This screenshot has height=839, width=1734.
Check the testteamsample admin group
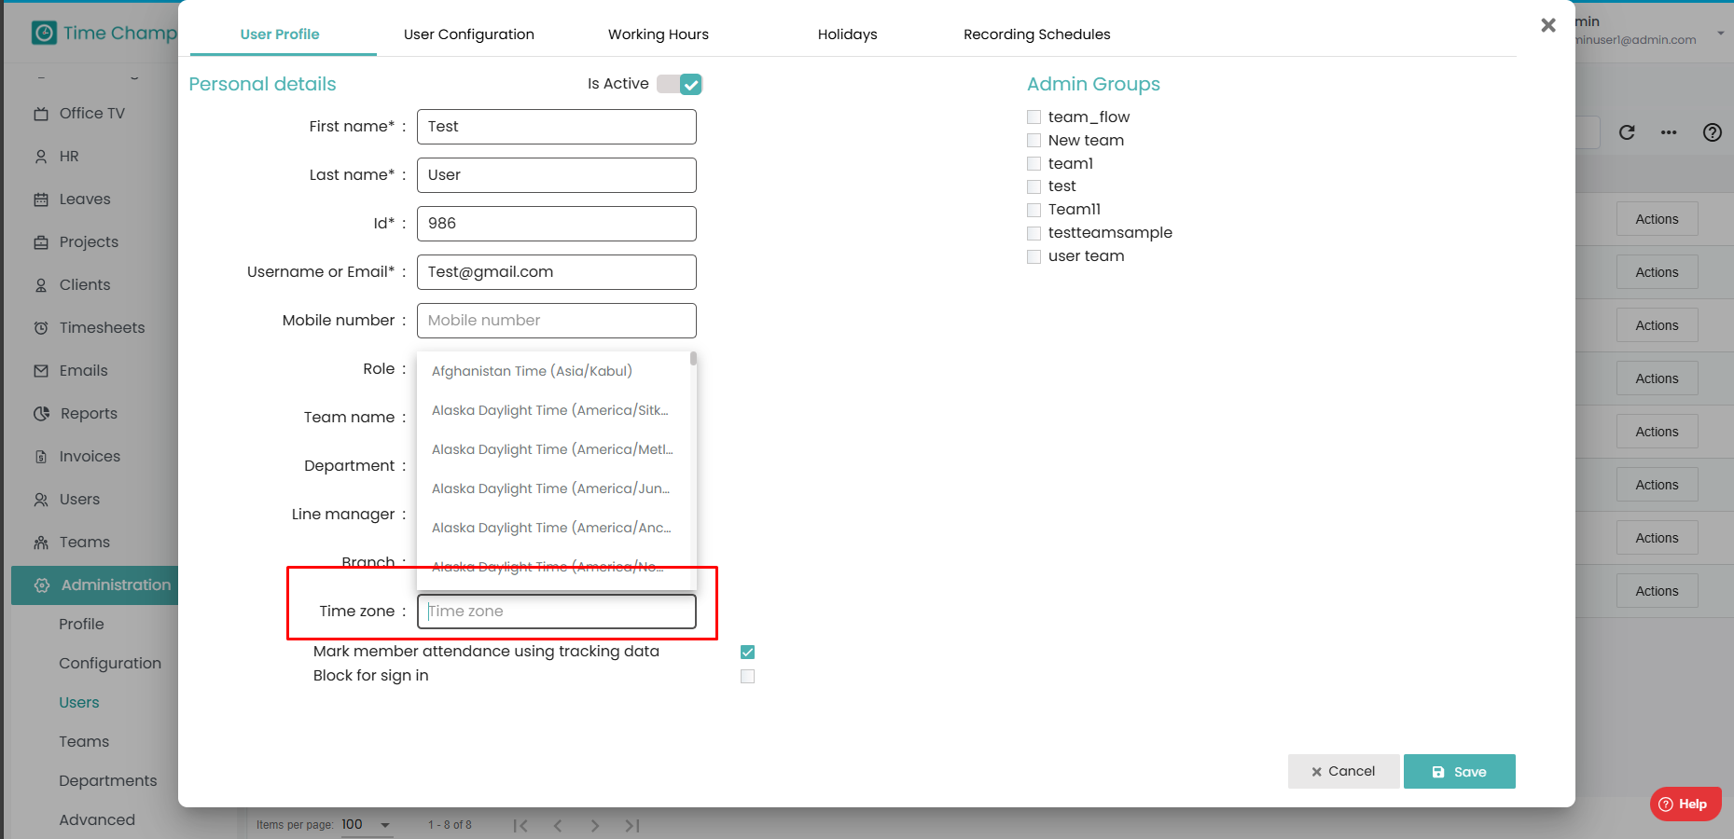(1033, 233)
